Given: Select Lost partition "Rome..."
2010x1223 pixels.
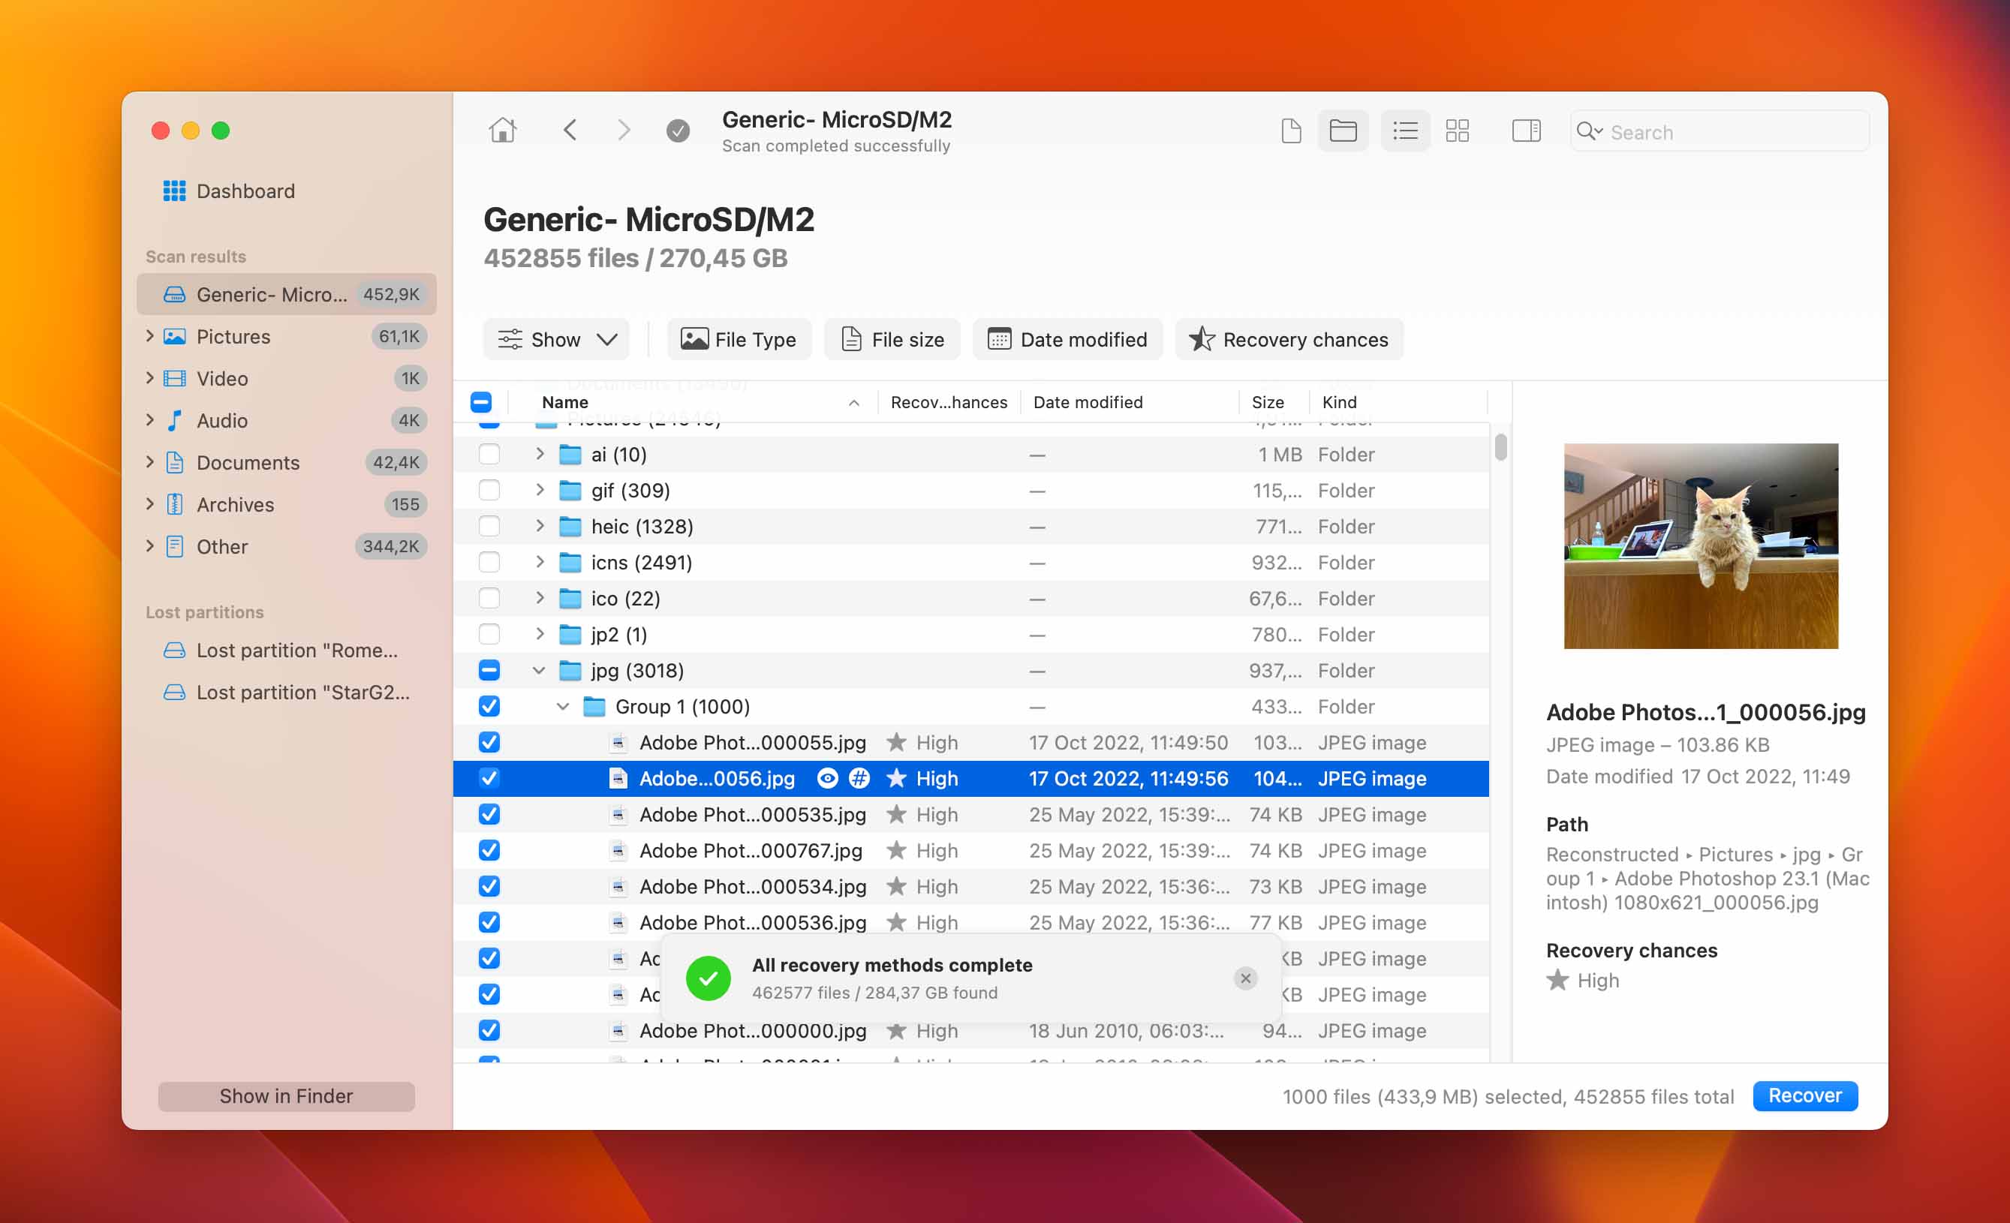Looking at the screenshot, I should pyautogui.click(x=287, y=651).
